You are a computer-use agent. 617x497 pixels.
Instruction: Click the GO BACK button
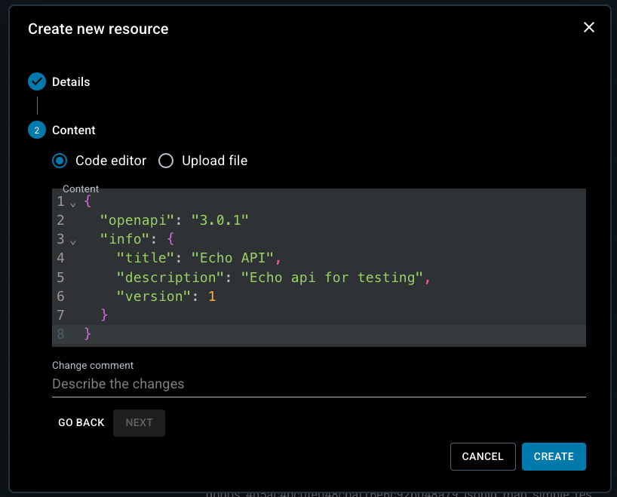point(81,422)
